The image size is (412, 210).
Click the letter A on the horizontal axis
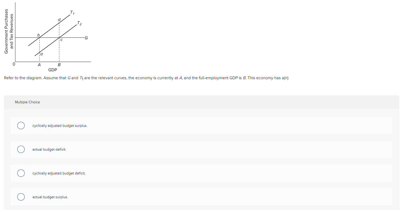pos(39,65)
